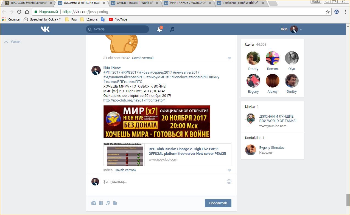Like Ilkin Ilkinov's comment posted indicə
Image resolution: width=350 pixels, height=215 pixels.
click(229, 170)
